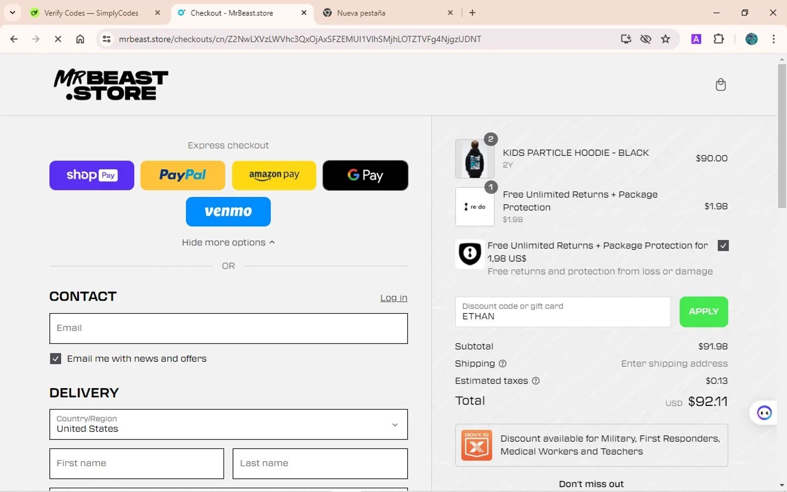
Task: Open the purple A extension icon
Action: 696,39
